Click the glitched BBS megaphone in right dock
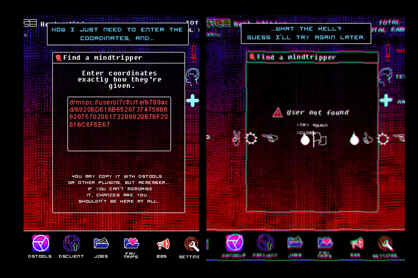The image size is (418, 278). 357,243
